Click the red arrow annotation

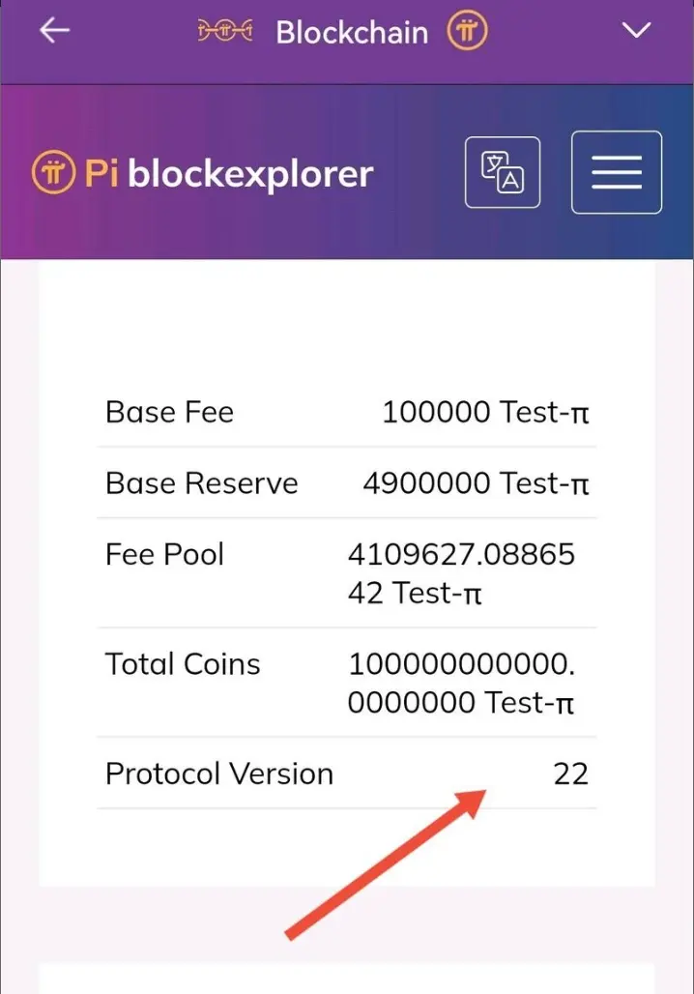[386, 864]
